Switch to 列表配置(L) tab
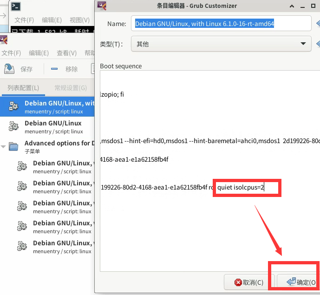The width and height of the screenshot is (320, 295). coord(23,88)
